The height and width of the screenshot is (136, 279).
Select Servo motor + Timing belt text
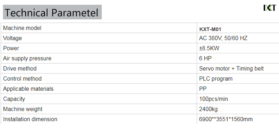tap(231, 69)
